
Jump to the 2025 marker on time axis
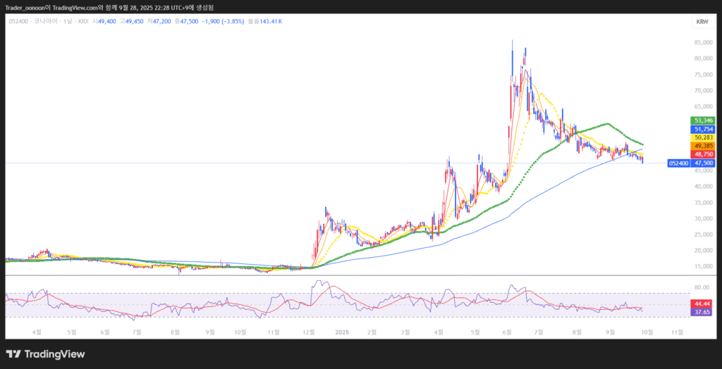click(x=343, y=330)
